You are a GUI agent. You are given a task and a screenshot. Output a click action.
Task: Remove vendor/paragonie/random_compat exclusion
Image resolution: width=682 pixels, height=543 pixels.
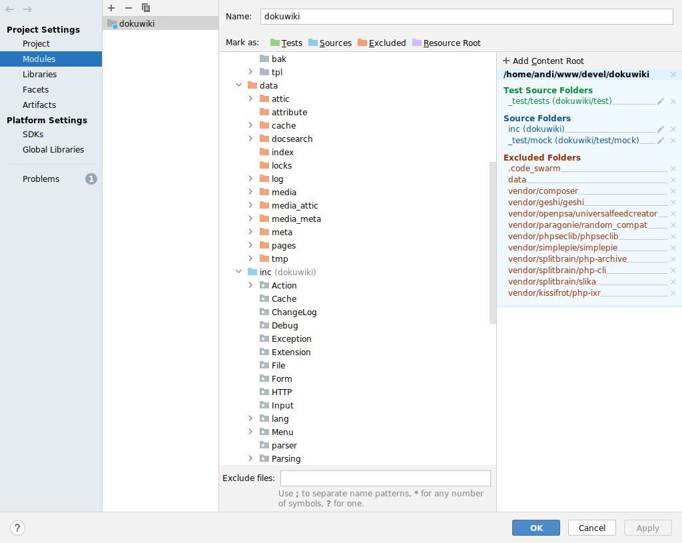(673, 225)
